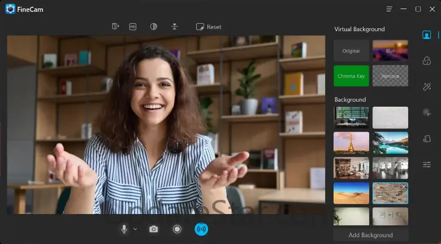The height and width of the screenshot is (244, 441).
Task: Choose the wall with picture frames background
Action: pos(390,216)
